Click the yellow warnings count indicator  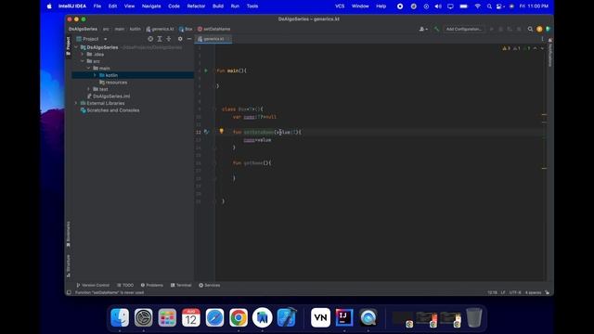[507, 48]
